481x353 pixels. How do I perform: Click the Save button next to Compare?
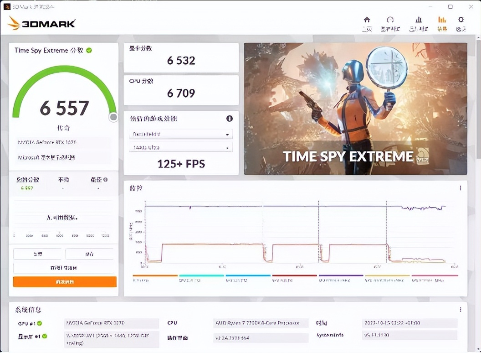tap(89, 254)
